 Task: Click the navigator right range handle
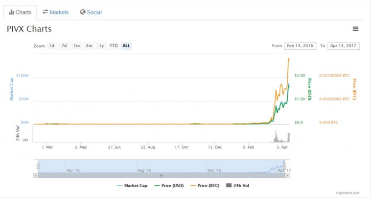285,166
